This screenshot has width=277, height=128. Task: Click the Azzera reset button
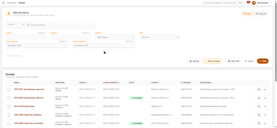tap(249, 61)
